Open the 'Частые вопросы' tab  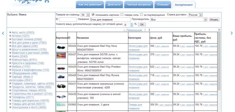point(139,4)
